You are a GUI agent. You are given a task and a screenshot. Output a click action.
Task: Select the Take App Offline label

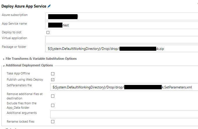click(x=18, y=73)
